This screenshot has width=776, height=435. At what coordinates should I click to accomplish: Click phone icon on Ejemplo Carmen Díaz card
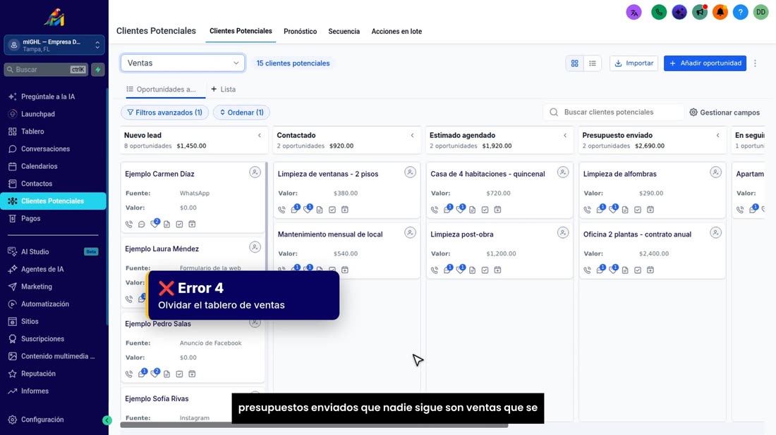tap(129, 224)
